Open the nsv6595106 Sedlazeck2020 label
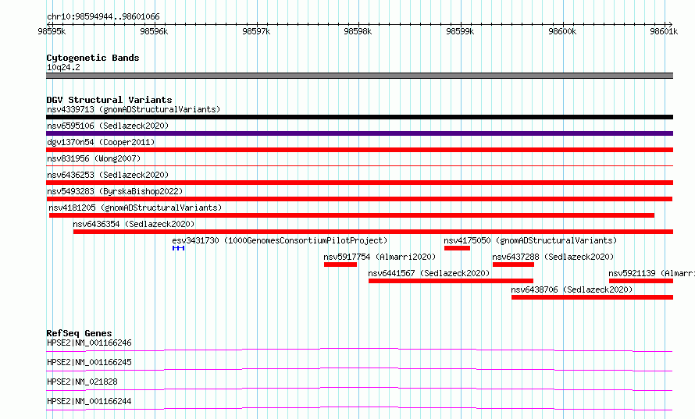The height and width of the screenshot is (419, 695). [108, 126]
